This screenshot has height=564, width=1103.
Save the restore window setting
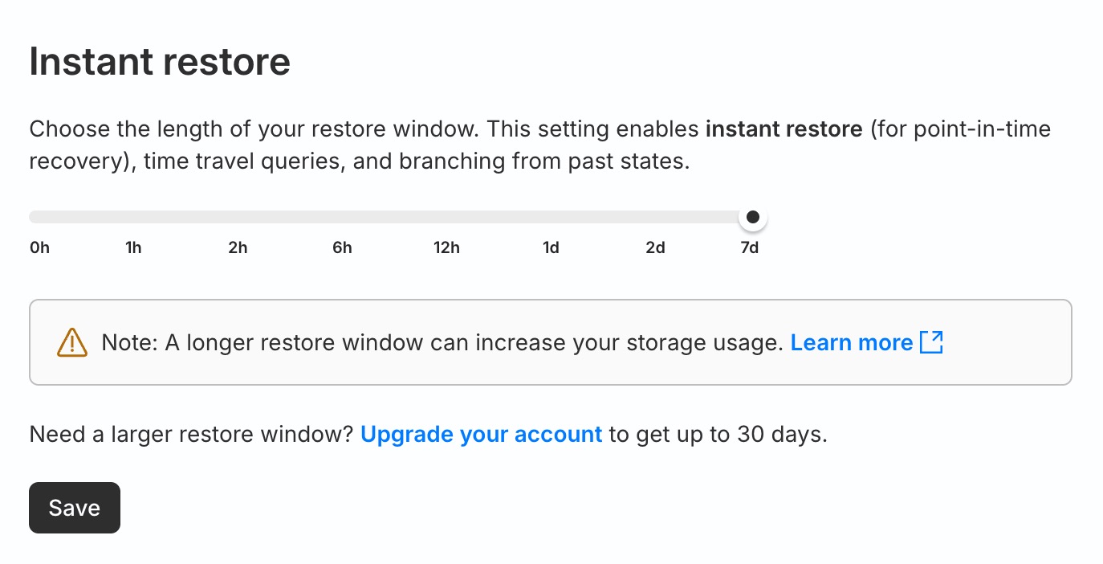click(x=75, y=508)
